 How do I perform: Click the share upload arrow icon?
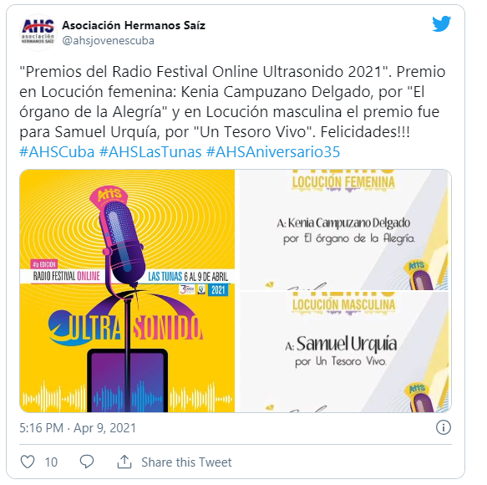click(124, 462)
